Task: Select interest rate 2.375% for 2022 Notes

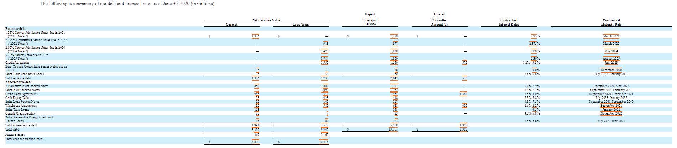Action: (x=534, y=44)
